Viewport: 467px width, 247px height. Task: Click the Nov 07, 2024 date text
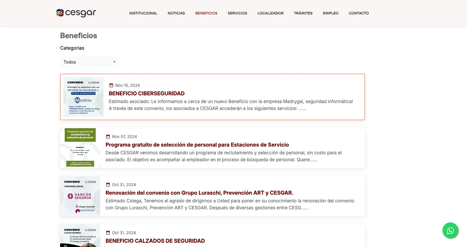124,137
